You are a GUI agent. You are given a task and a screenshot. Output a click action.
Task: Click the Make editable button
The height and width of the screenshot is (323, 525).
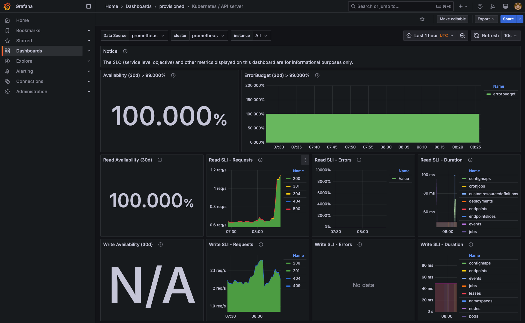coord(452,19)
